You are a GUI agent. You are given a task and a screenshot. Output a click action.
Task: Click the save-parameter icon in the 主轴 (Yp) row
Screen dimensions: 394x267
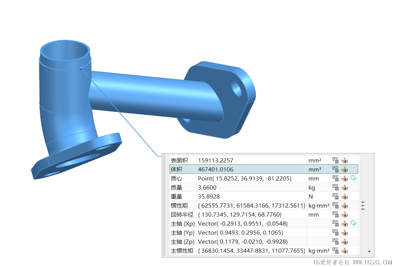(x=336, y=232)
